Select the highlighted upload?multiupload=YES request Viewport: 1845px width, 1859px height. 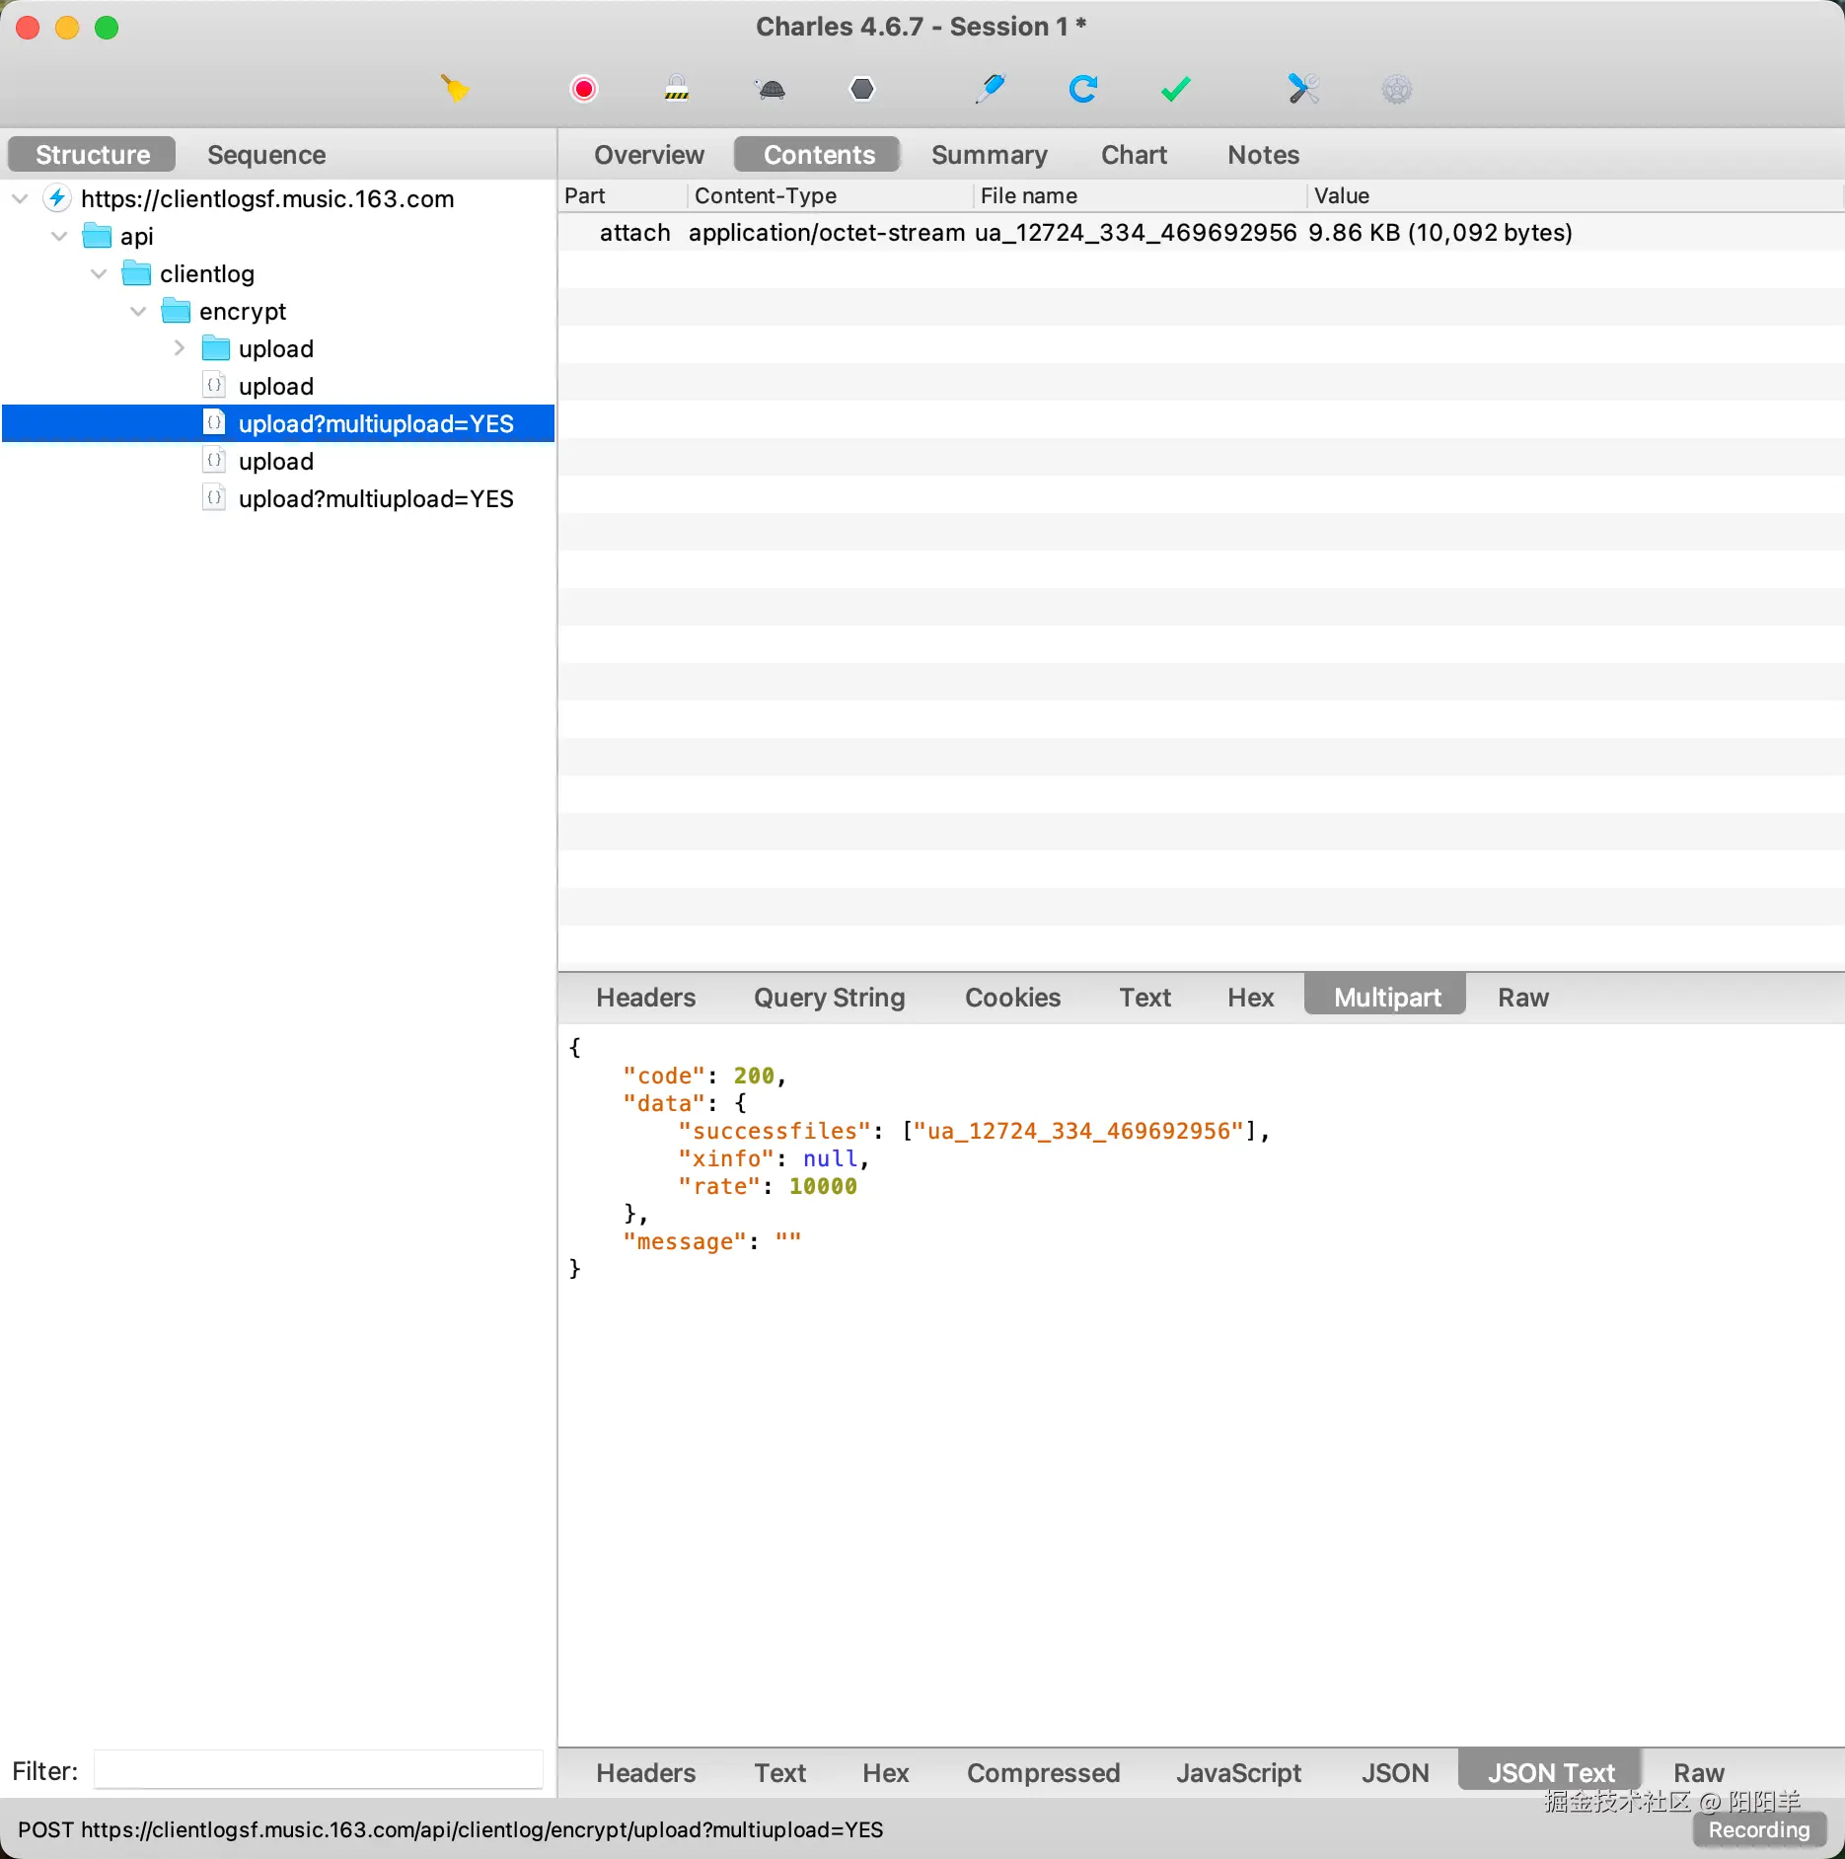(278, 423)
